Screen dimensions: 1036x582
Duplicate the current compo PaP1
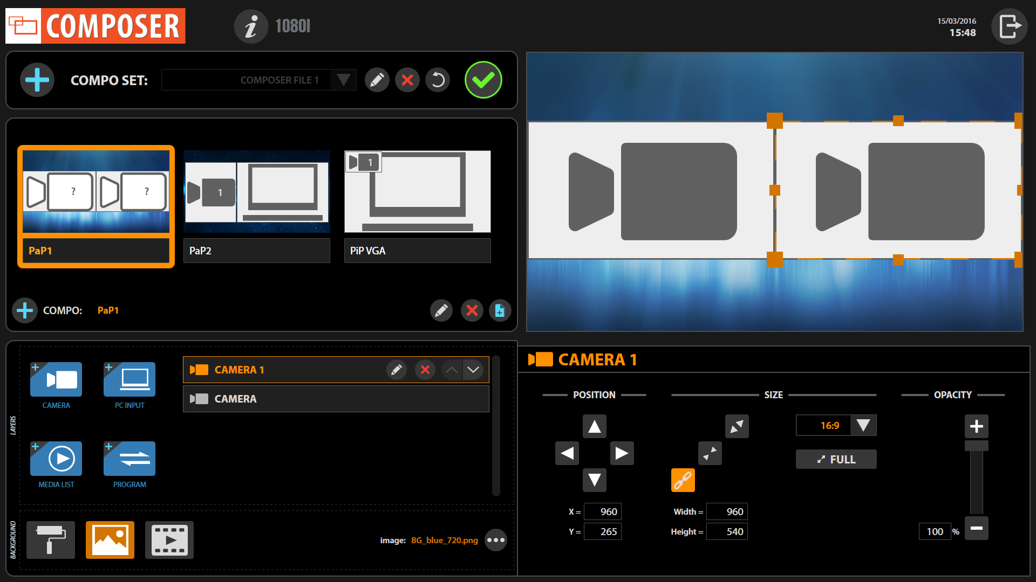tap(500, 310)
